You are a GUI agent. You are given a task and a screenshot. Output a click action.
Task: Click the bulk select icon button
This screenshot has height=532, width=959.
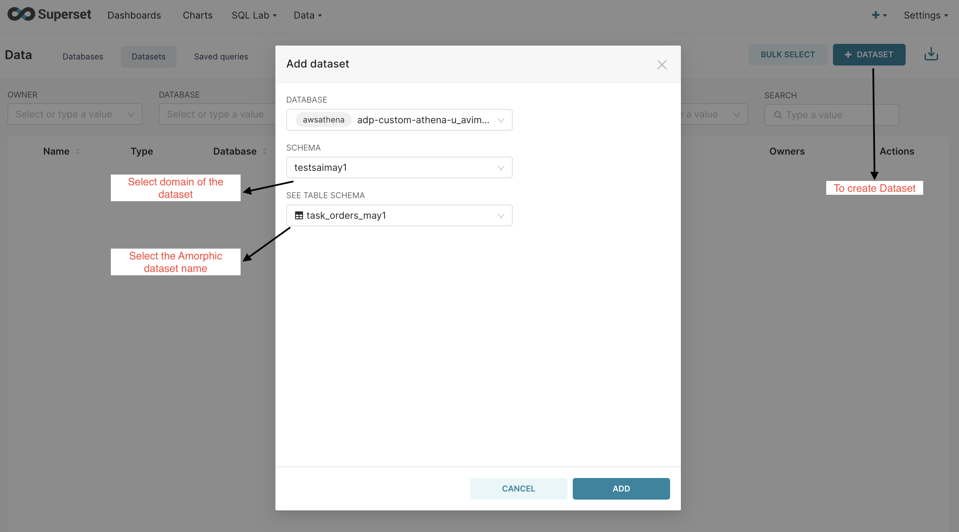[x=787, y=54]
